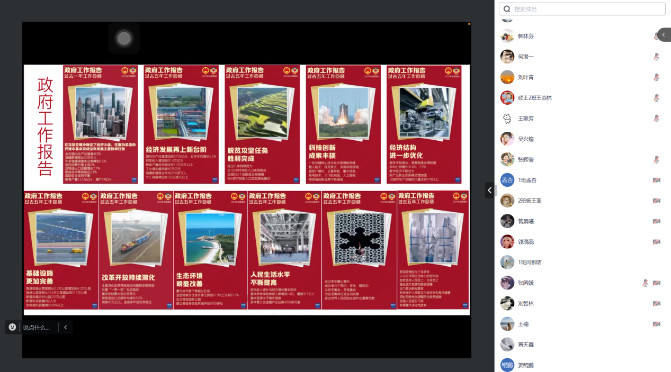Click the magnifier icon in member search
This screenshot has height=372, width=671.
(x=507, y=9)
